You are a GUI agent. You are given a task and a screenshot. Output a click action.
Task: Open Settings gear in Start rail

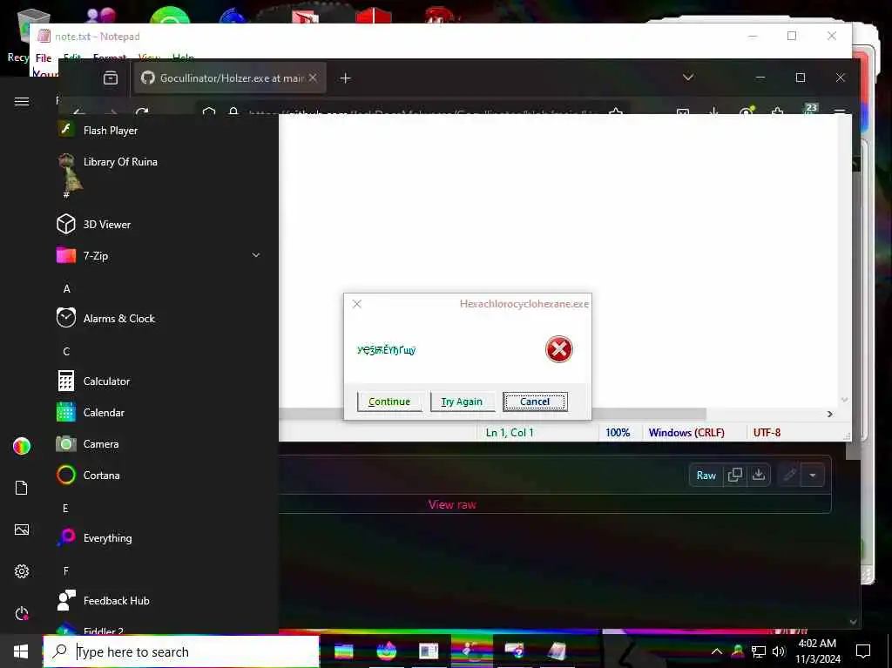point(22,571)
